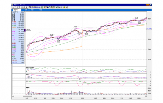Toggle the second highlighted panel layout icon
This screenshot has height=103, width=163.
(x=33, y=7)
